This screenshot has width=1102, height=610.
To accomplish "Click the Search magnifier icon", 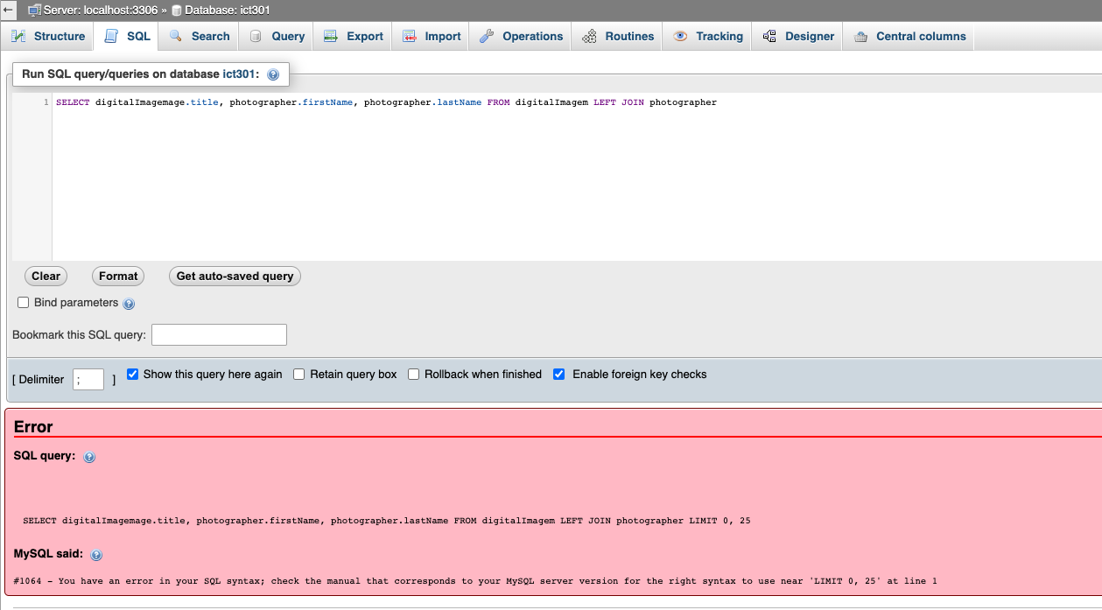I will pyautogui.click(x=176, y=36).
